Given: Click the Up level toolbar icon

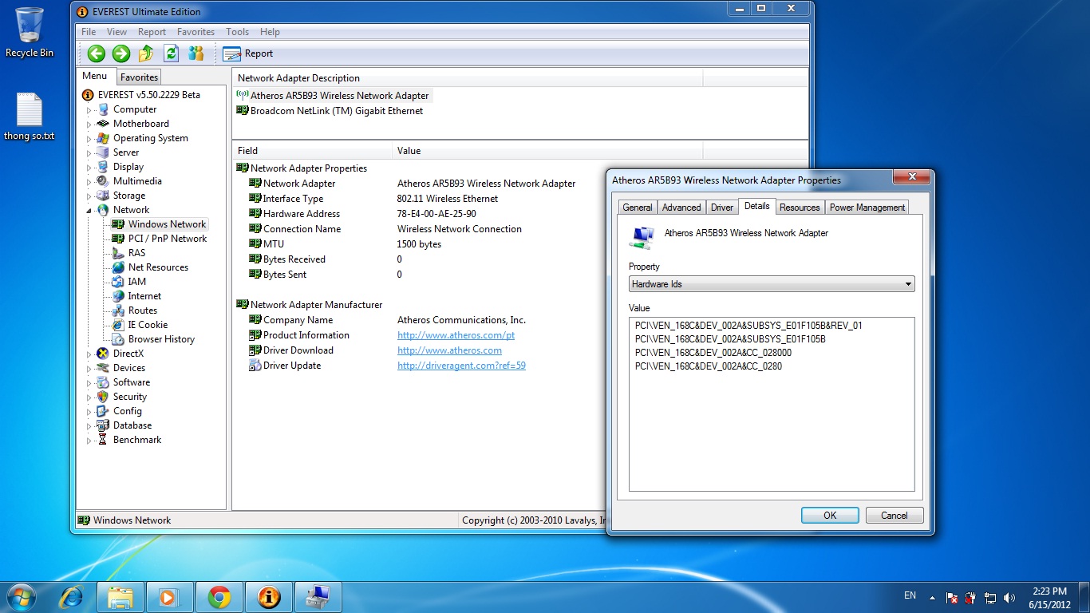Looking at the screenshot, I should click(x=146, y=53).
